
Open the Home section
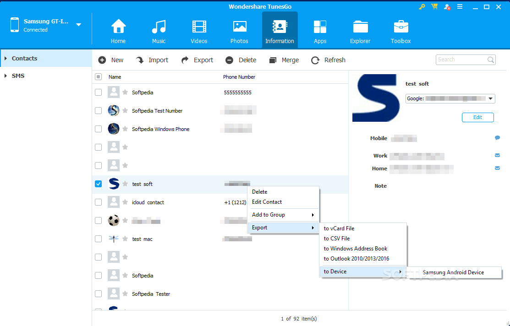(118, 32)
